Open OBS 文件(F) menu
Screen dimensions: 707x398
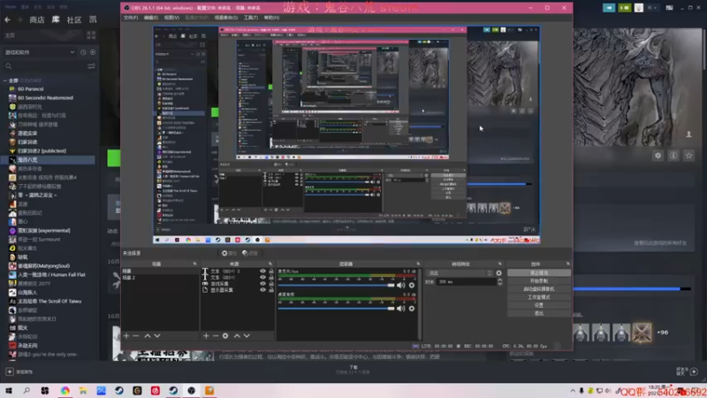click(x=131, y=18)
